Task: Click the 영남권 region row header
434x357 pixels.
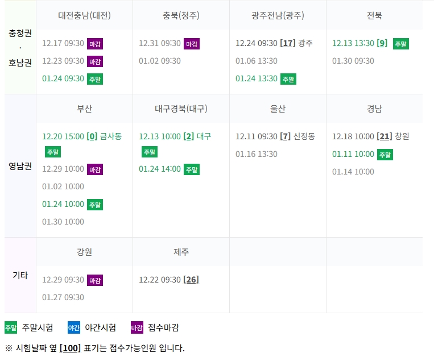Action: tap(20, 167)
